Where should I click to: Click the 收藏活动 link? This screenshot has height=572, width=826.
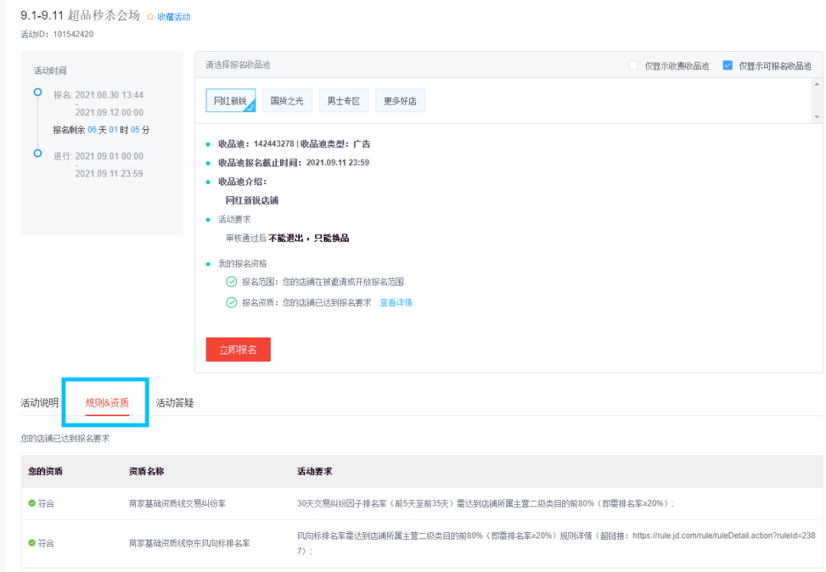[x=174, y=17]
